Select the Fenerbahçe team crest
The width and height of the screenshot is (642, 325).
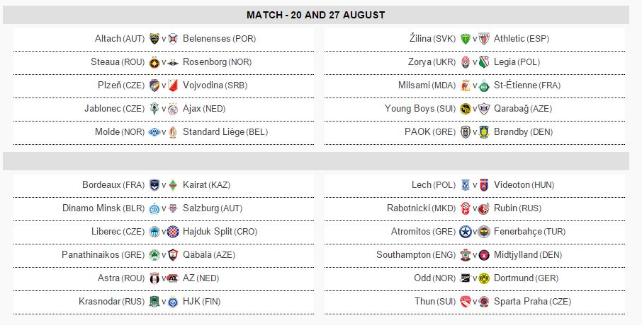(x=485, y=232)
